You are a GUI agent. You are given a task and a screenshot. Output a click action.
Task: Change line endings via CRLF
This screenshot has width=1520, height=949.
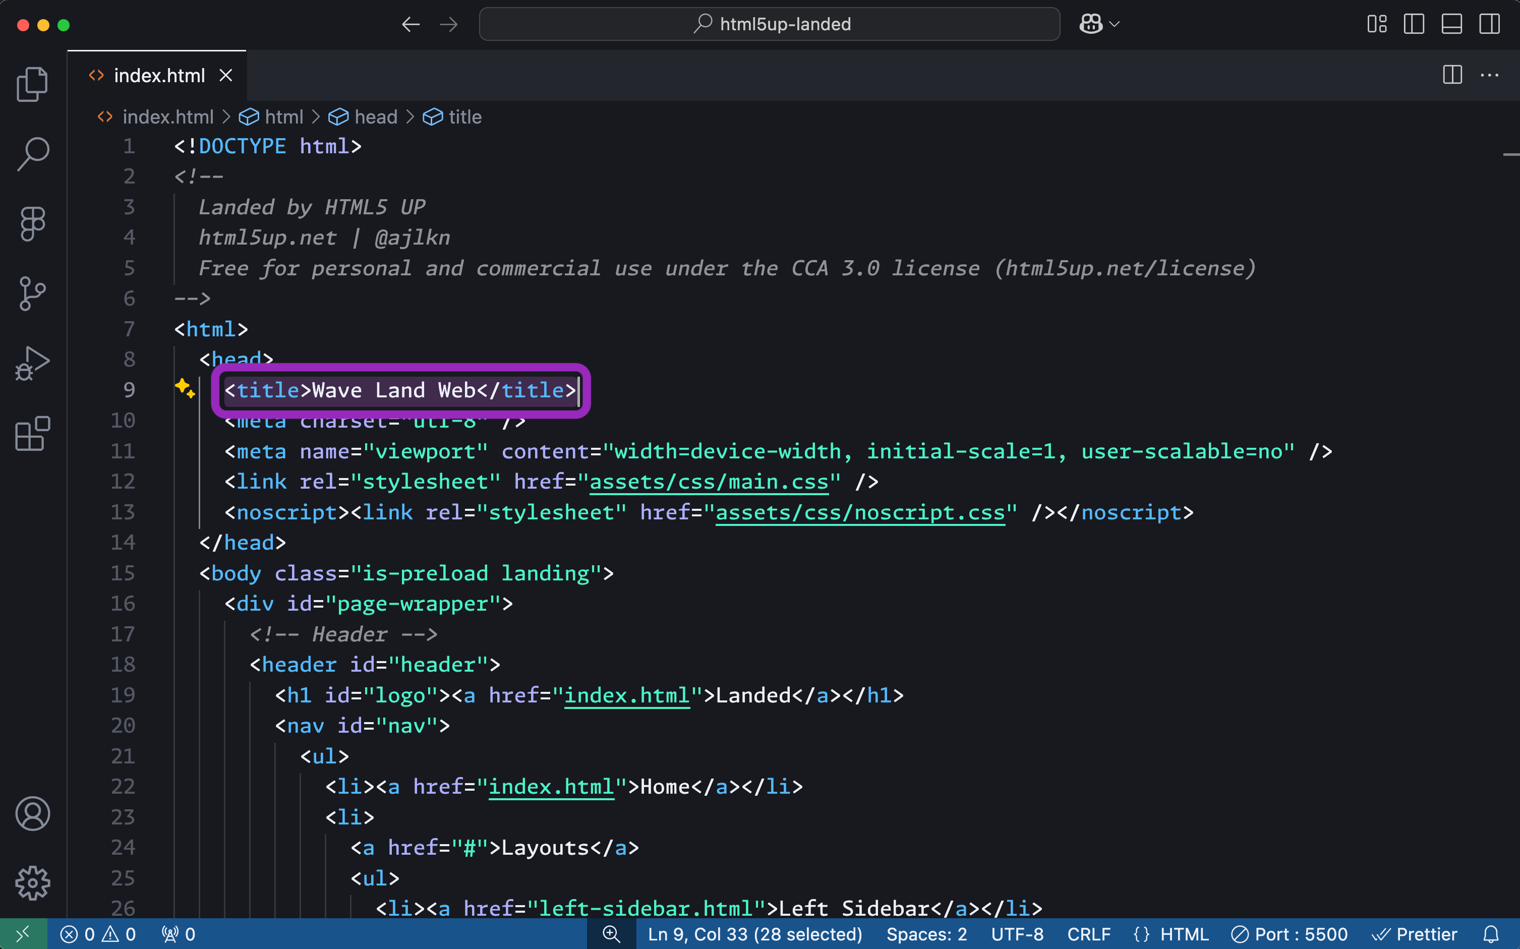tap(1089, 934)
